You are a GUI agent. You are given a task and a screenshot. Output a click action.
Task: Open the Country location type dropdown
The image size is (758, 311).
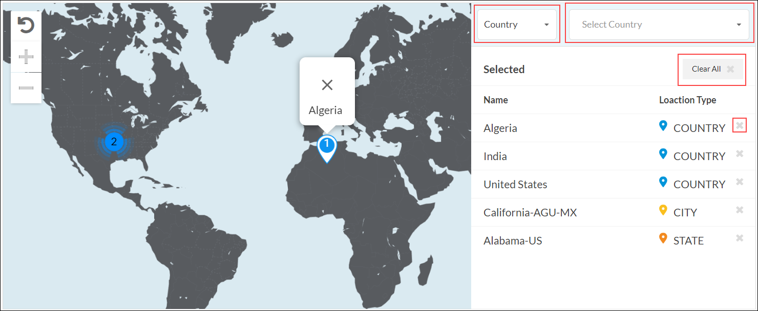pos(516,25)
